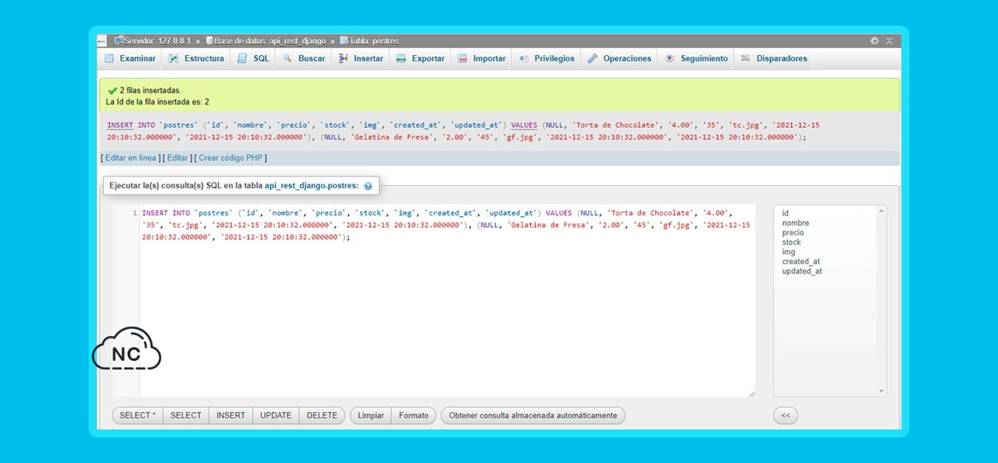Select the id column in the list

[x=786, y=213]
